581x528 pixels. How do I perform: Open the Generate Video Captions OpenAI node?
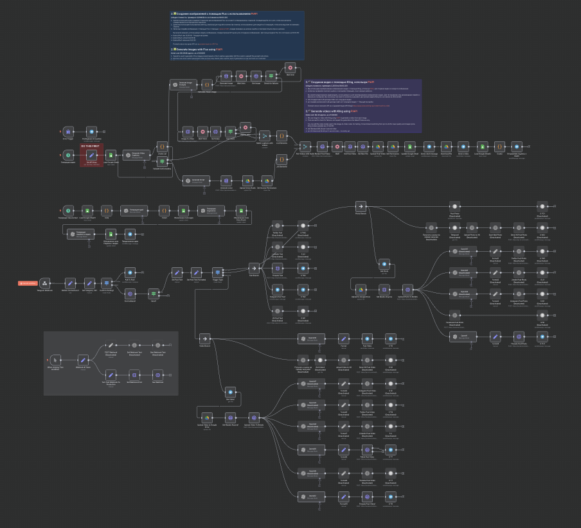[x=137, y=155]
